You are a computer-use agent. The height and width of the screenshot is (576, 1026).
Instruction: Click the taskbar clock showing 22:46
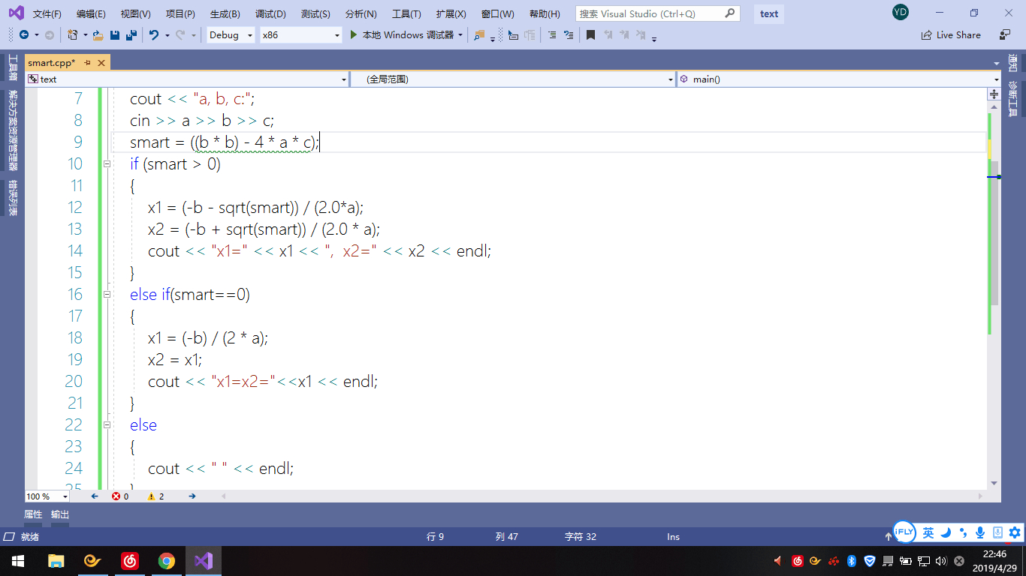(x=994, y=560)
